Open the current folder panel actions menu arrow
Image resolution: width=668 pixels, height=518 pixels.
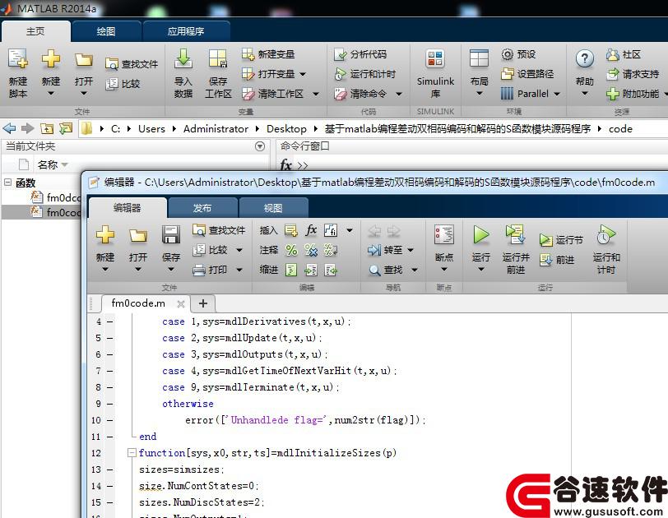click(259, 146)
